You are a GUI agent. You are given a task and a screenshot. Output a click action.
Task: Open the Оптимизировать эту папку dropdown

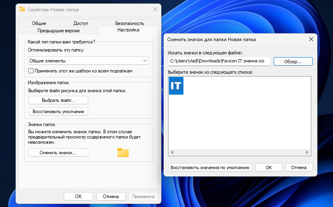coord(88,61)
